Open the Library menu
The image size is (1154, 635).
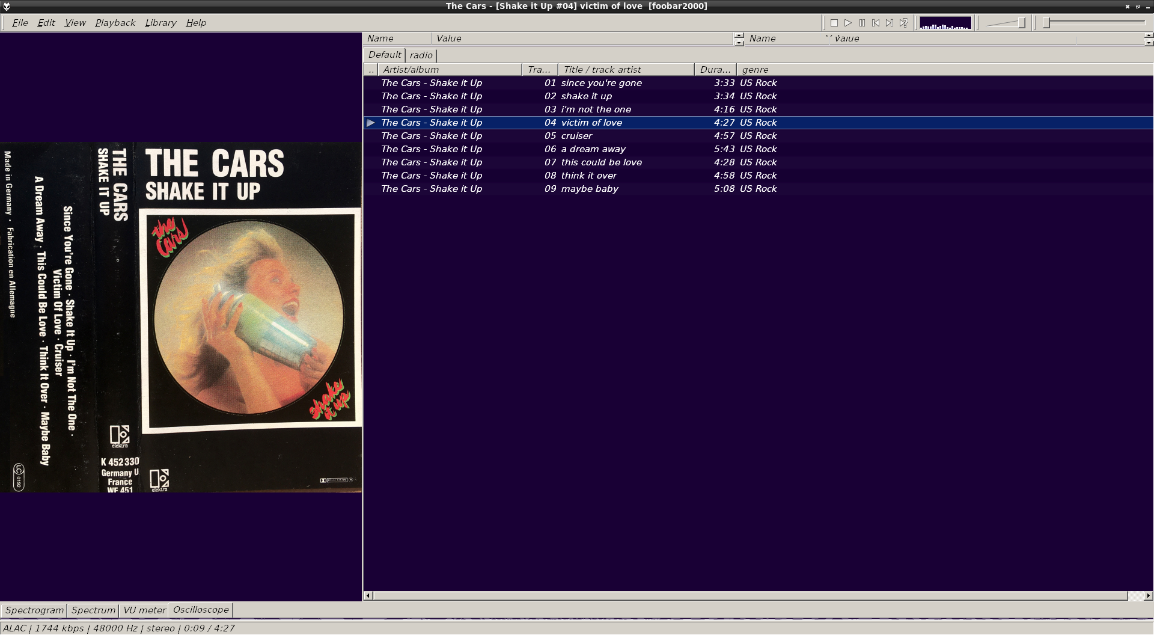(x=160, y=23)
